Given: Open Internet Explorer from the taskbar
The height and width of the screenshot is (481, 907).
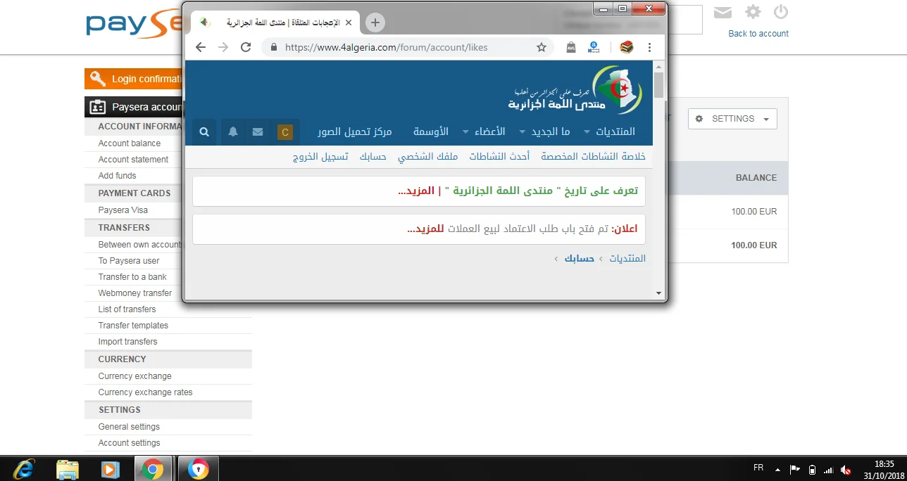Looking at the screenshot, I should (x=24, y=468).
